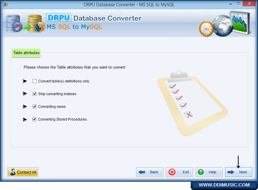Click the 'Database Converter' heading text

tap(107, 18)
